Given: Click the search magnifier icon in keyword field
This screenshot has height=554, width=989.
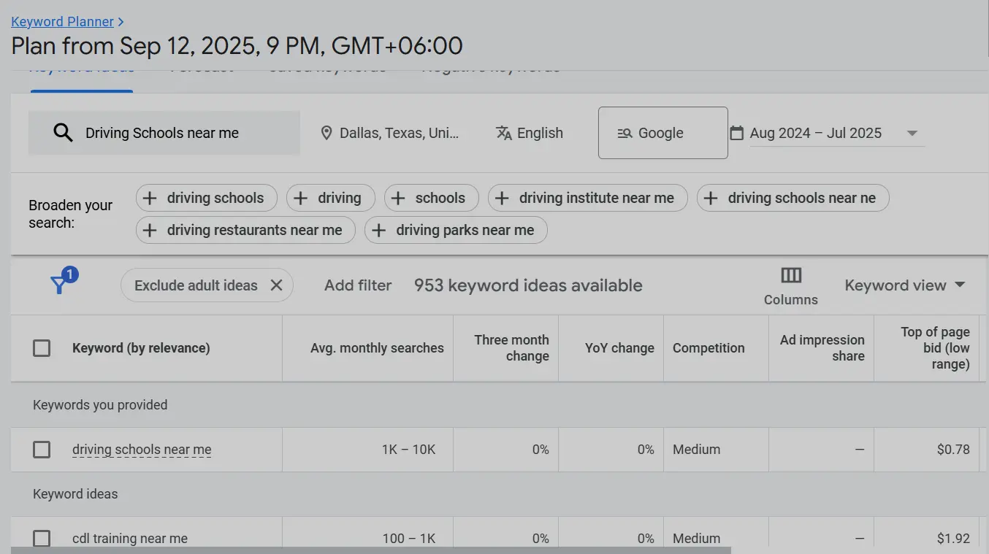Looking at the screenshot, I should 63,132.
